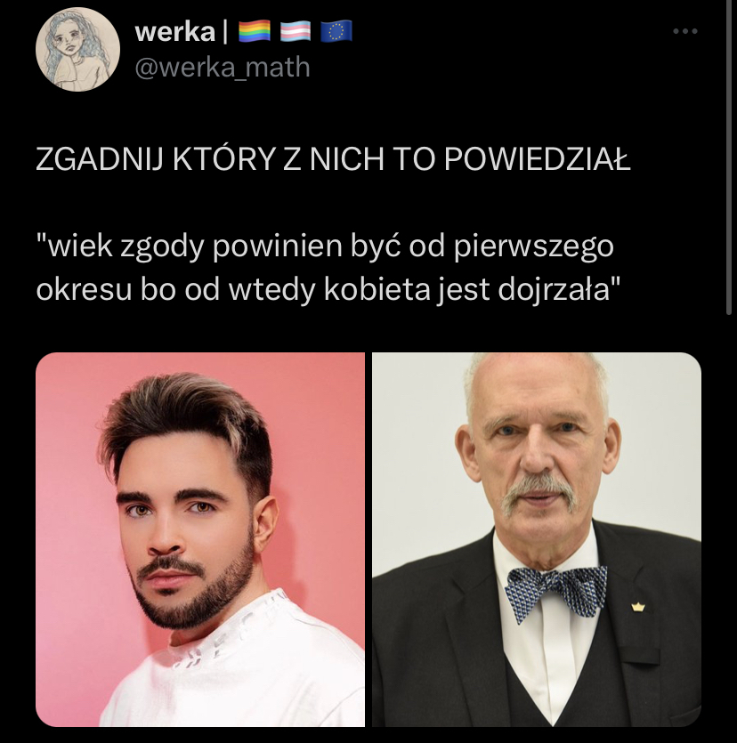Image resolution: width=737 pixels, height=743 pixels.
Task: Click the European Union flag emoji
Action: click(x=336, y=32)
